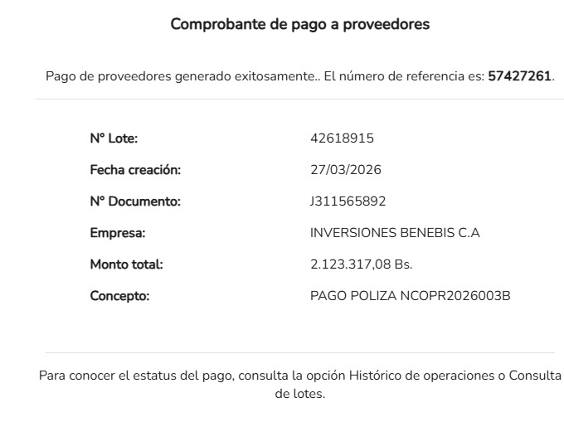Click the 'Concepto:' label
This screenshot has width=564, height=422.
tap(119, 296)
